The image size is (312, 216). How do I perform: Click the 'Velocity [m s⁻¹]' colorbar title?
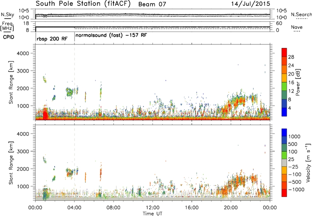coord(308,163)
